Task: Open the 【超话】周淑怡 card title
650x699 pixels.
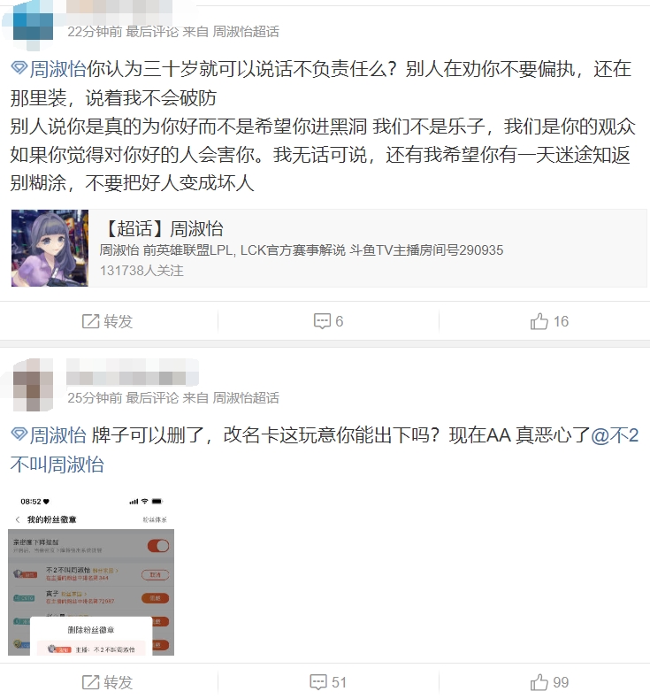Action: [161, 228]
